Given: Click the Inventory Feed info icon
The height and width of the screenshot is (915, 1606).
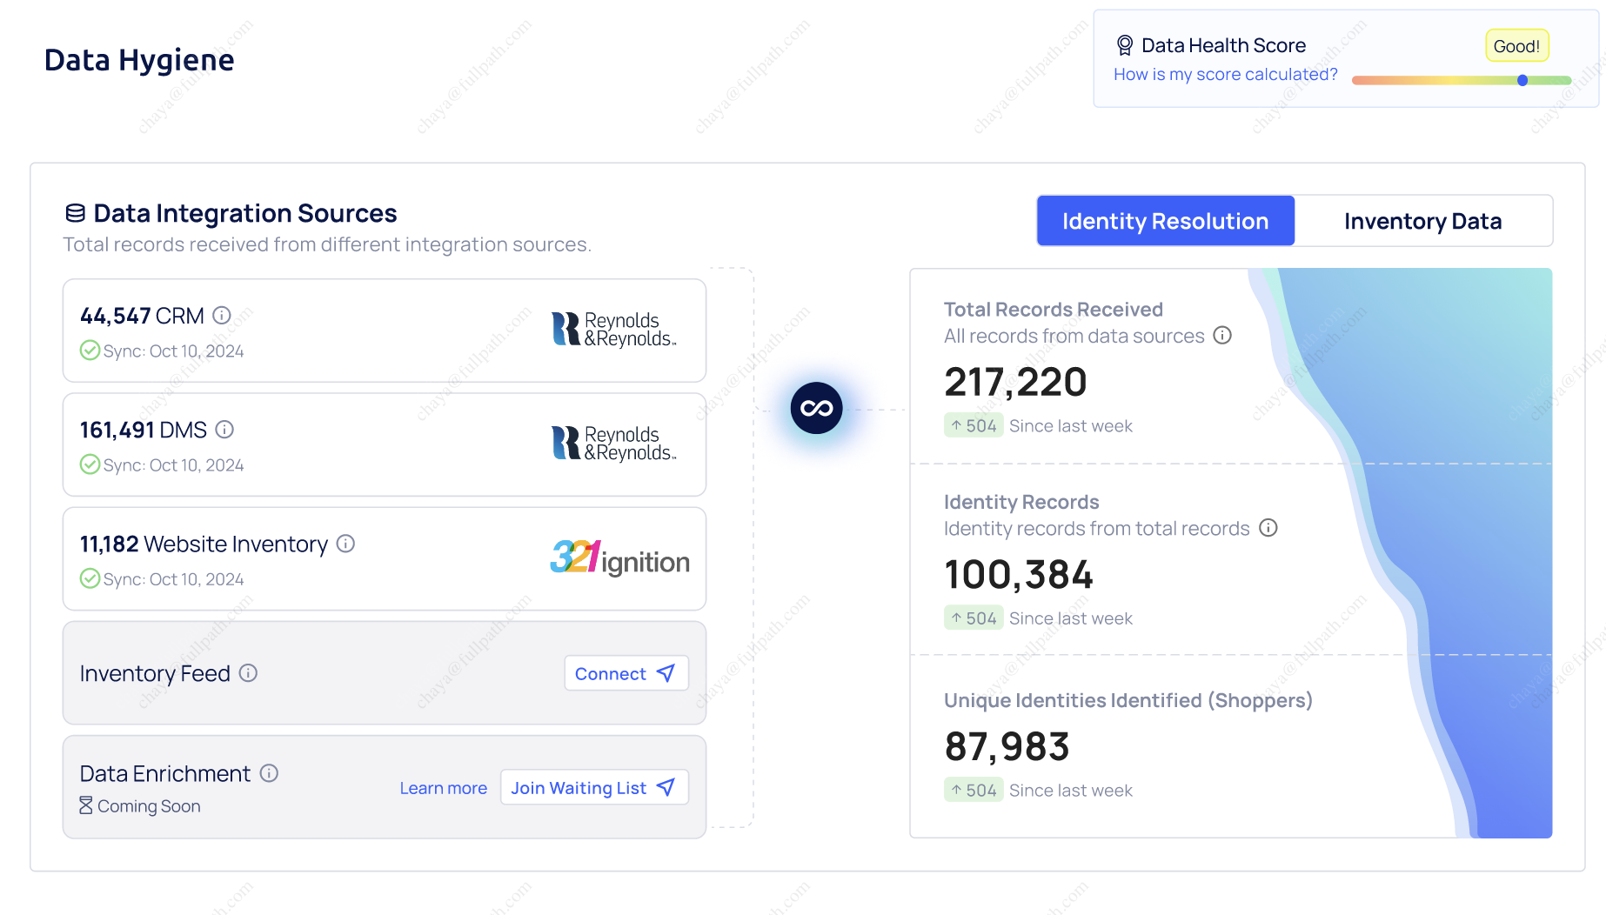Looking at the screenshot, I should tap(248, 673).
